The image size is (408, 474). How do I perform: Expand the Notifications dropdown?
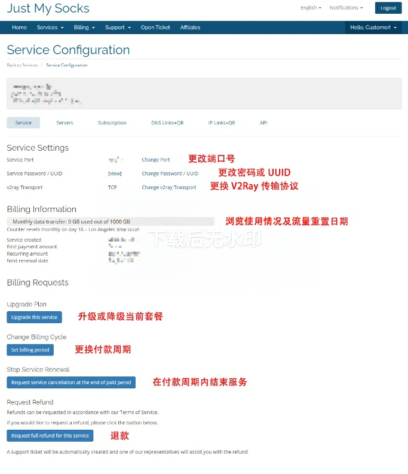(346, 8)
